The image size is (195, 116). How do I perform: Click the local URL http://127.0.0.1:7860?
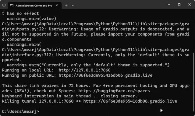pyautogui.click(x=85, y=70)
